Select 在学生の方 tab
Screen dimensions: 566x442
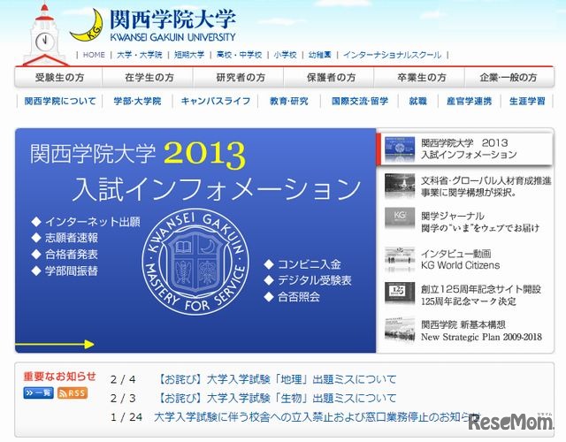click(x=149, y=77)
